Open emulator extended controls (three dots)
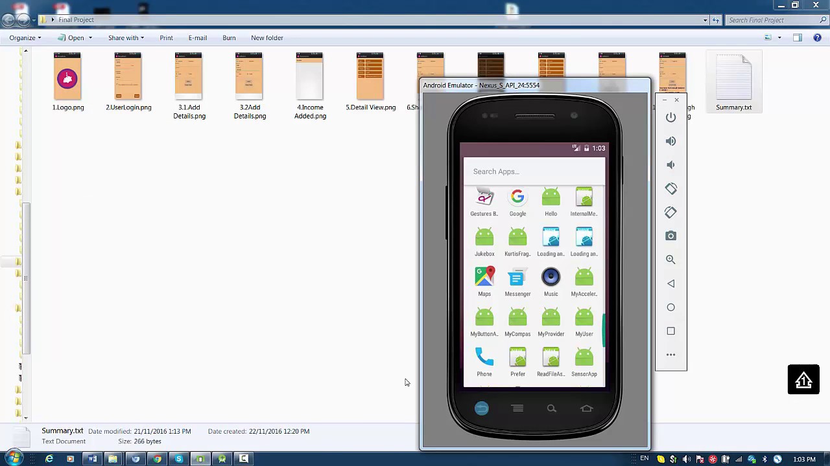The width and height of the screenshot is (830, 466). (670, 355)
